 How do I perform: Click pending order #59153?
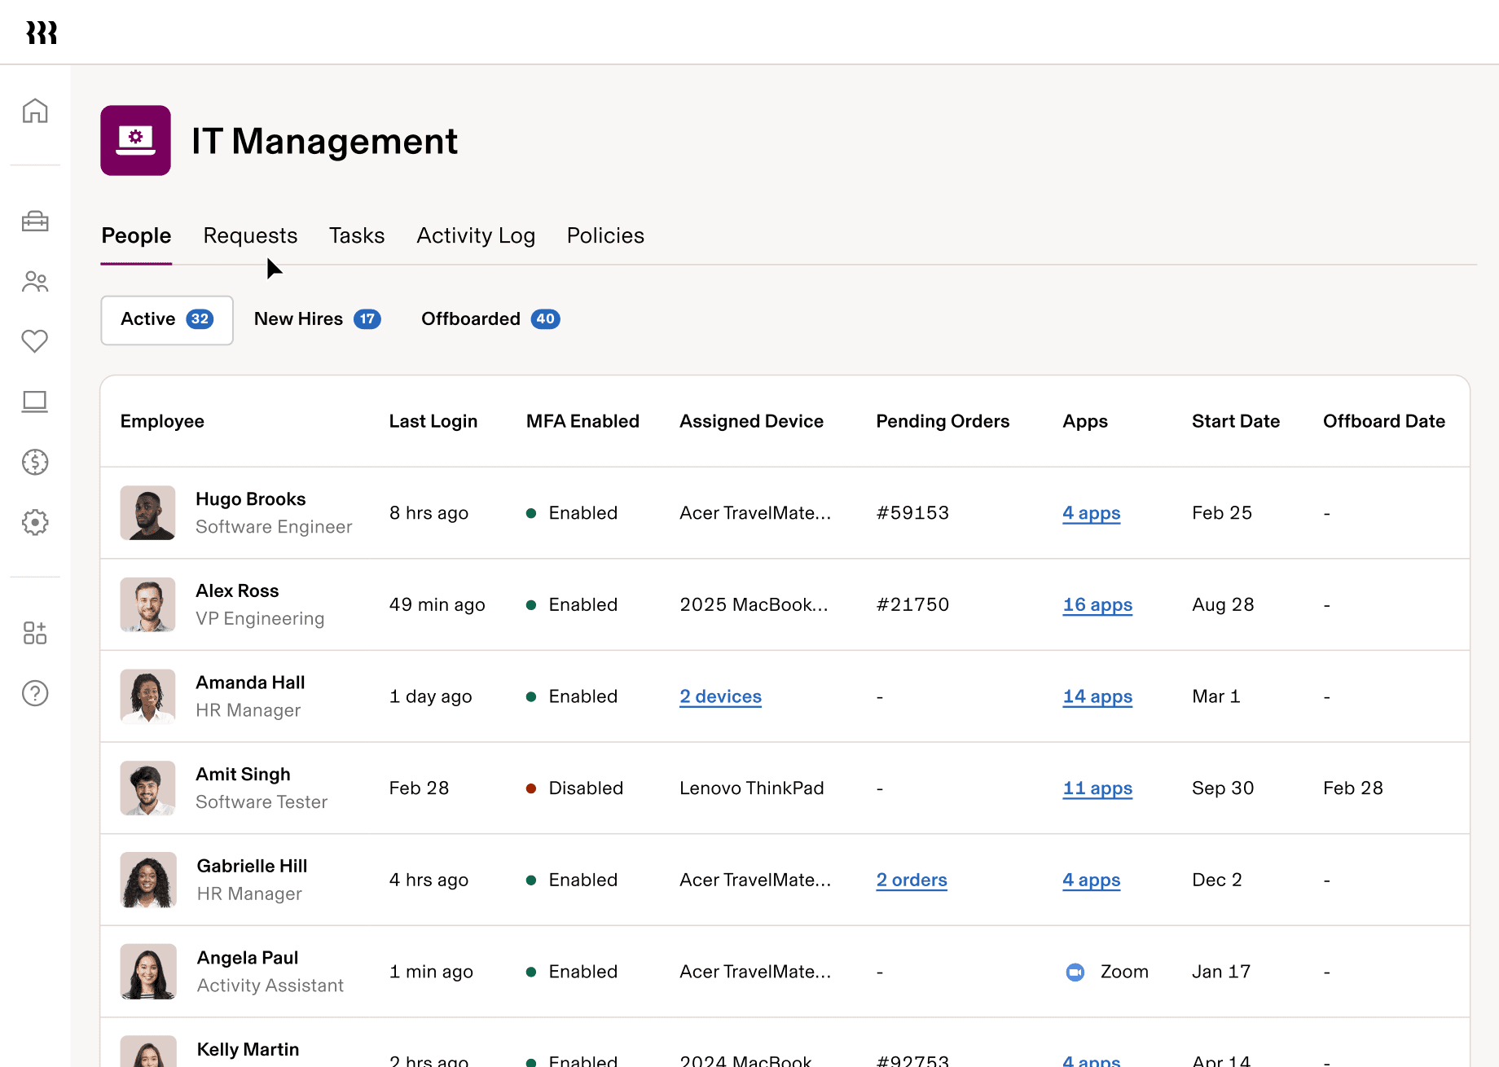point(912,513)
